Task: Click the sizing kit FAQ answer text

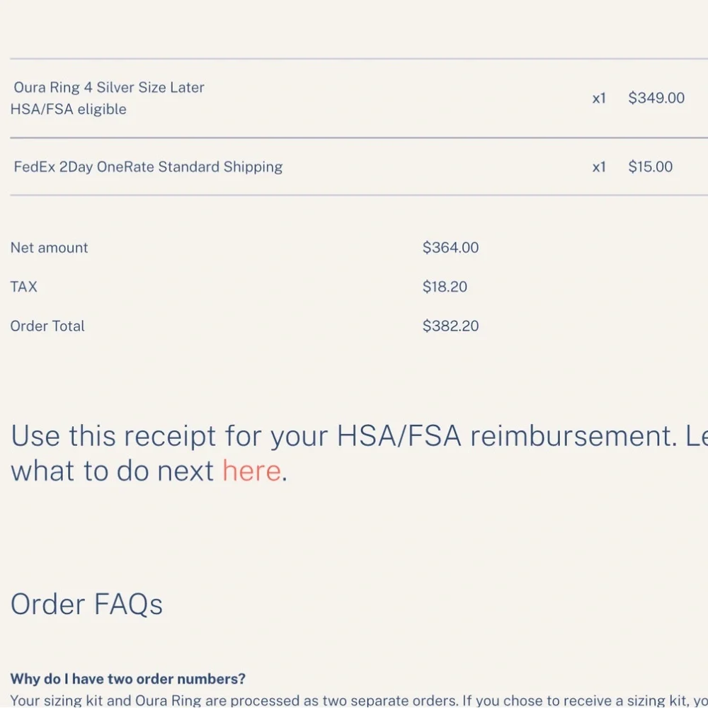Action: (359, 700)
